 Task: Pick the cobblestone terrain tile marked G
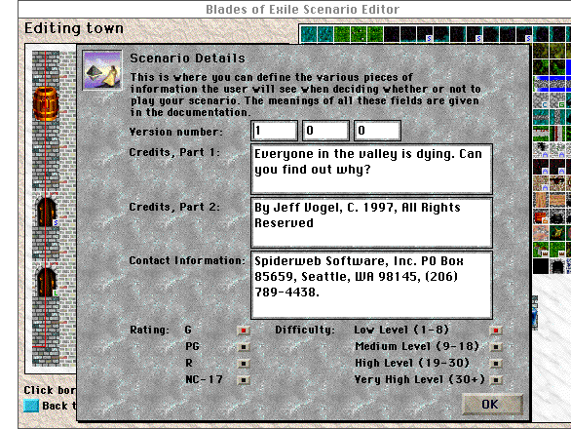coord(557,100)
